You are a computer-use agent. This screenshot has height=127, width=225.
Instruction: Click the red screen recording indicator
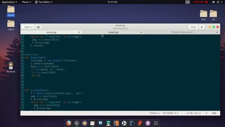tap(206, 2)
